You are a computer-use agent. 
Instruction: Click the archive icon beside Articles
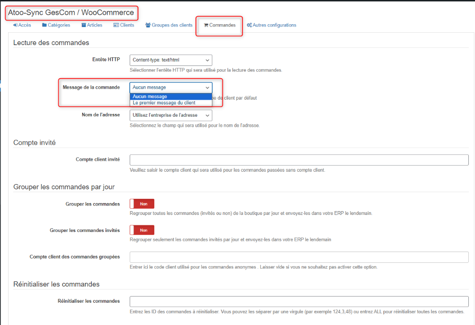(x=84, y=25)
